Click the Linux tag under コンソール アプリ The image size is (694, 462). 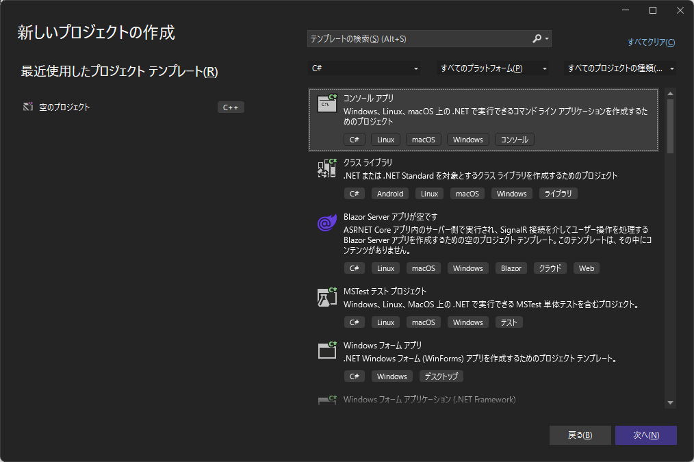click(x=385, y=139)
